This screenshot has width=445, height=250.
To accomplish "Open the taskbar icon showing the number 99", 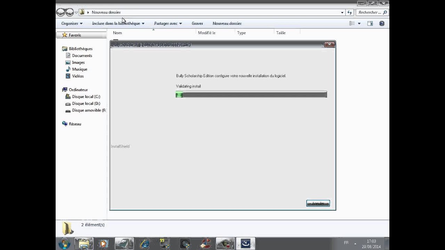I will tap(164, 244).
